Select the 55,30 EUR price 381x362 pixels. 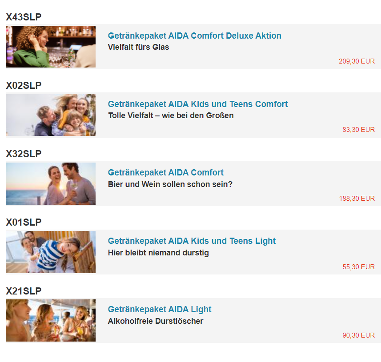tap(358, 267)
